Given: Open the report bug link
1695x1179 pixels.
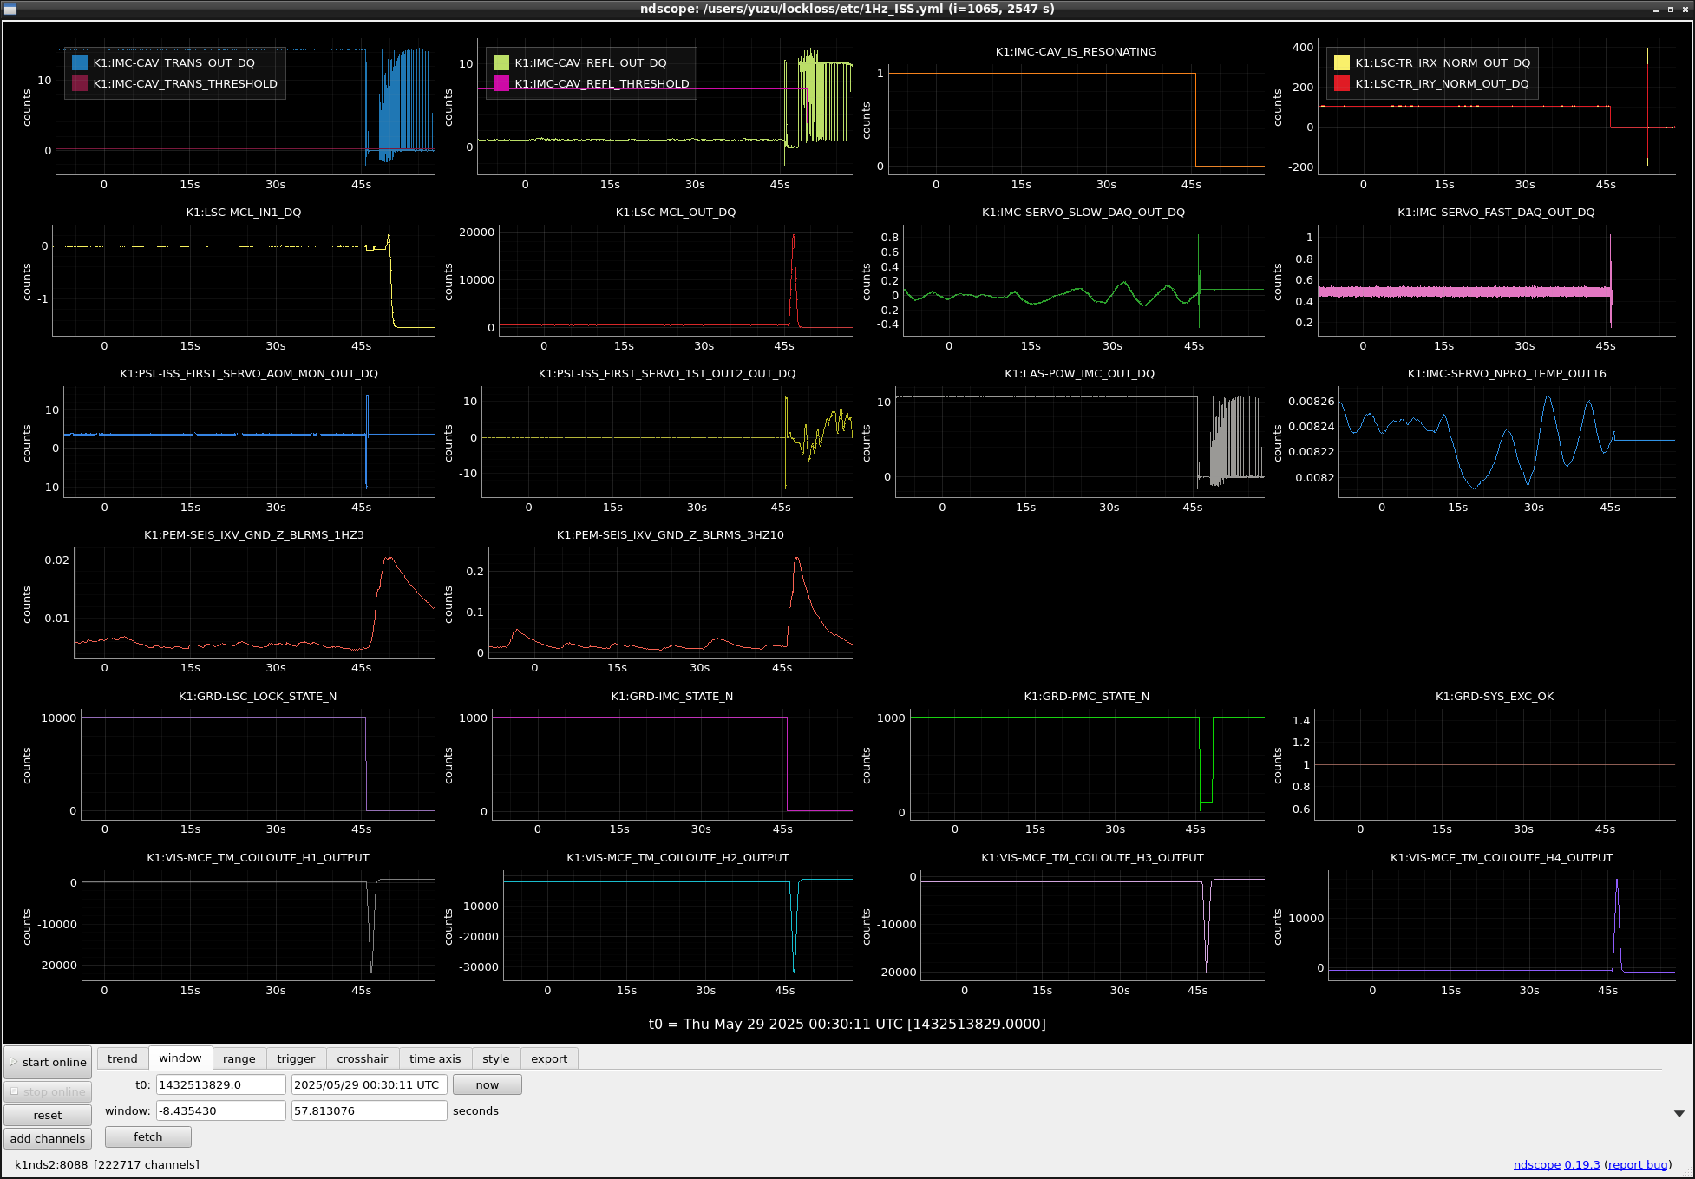Looking at the screenshot, I should pos(1638,1164).
